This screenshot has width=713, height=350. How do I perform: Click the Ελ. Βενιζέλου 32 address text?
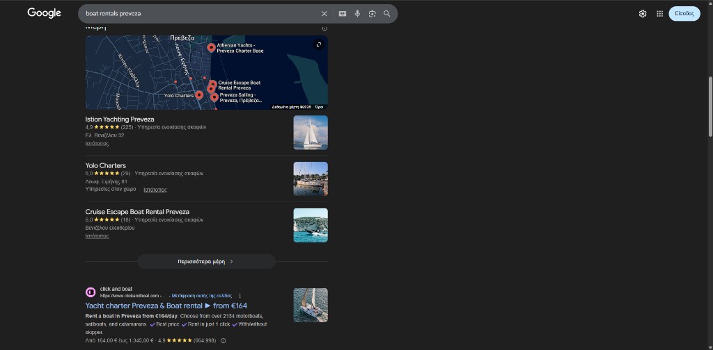tap(104, 135)
